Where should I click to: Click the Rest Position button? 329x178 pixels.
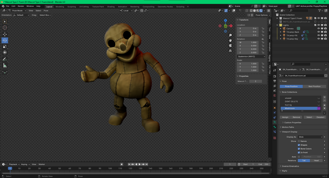[314, 86]
